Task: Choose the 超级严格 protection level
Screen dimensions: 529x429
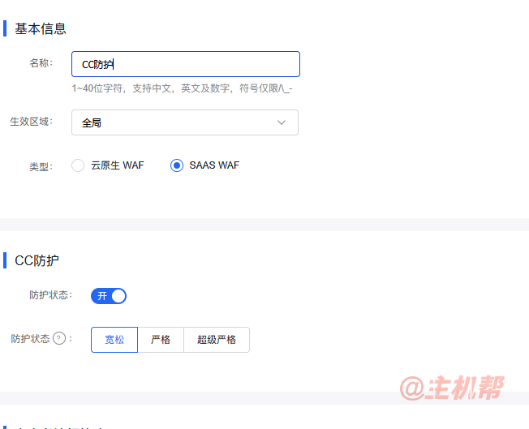Action: click(217, 340)
